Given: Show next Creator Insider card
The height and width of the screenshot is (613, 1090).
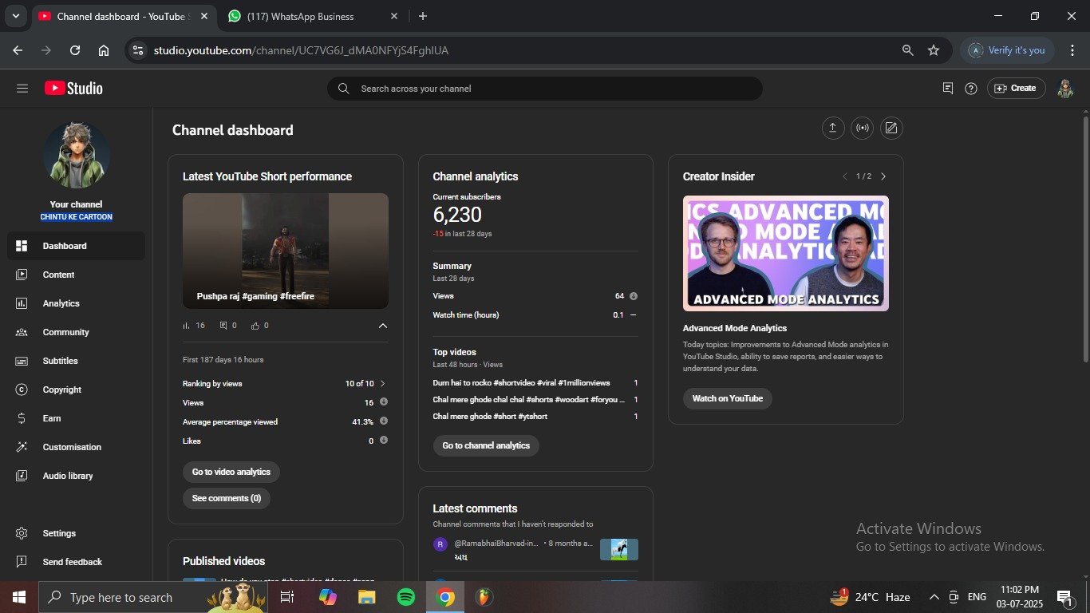Looking at the screenshot, I should [x=883, y=176].
